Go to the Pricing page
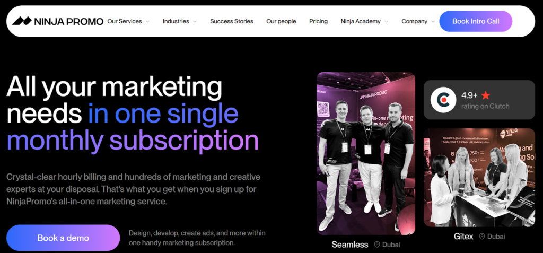This screenshot has width=543, height=253. [318, 21]
